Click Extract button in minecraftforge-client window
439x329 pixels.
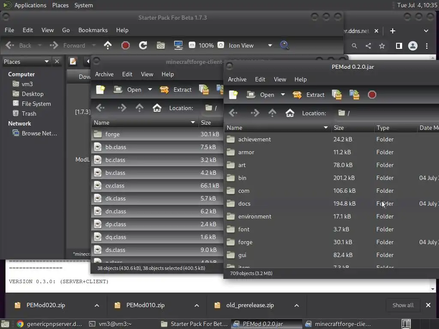pos(175,90)
